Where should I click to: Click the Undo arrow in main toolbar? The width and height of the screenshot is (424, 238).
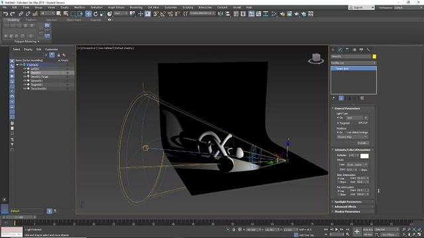click(5, 14)
